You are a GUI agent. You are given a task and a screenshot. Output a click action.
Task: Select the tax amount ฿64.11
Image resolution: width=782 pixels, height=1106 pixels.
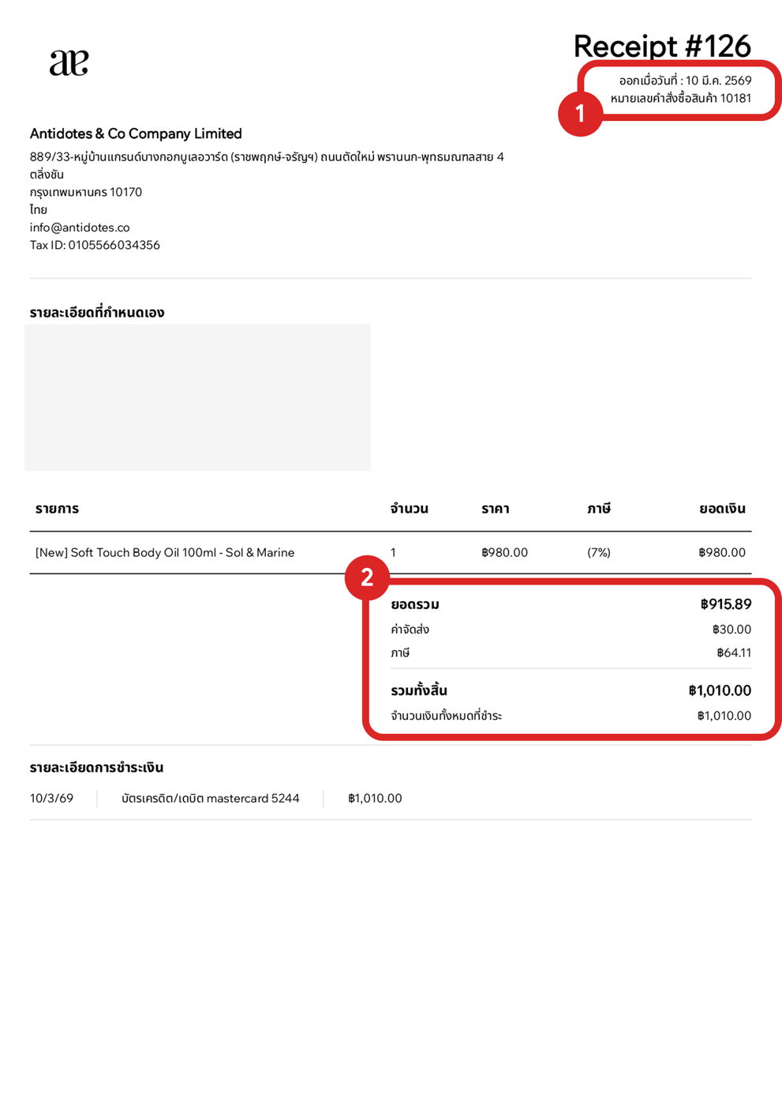click(x=734, y=653)
